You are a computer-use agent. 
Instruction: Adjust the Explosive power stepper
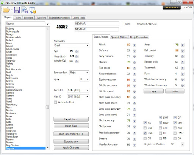pos(135,80)
